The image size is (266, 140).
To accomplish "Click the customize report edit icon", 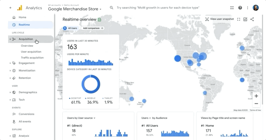I will (245, 19).
